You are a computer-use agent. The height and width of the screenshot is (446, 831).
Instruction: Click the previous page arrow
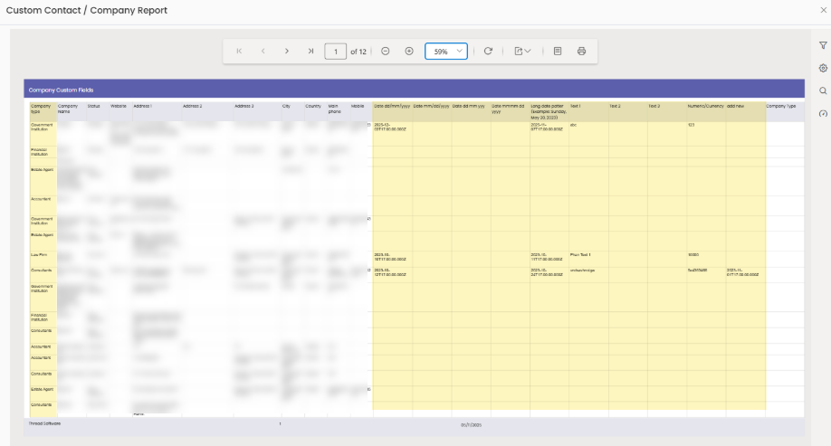[x=263, y=52]
